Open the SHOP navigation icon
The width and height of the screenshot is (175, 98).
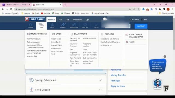click(96, 24)
